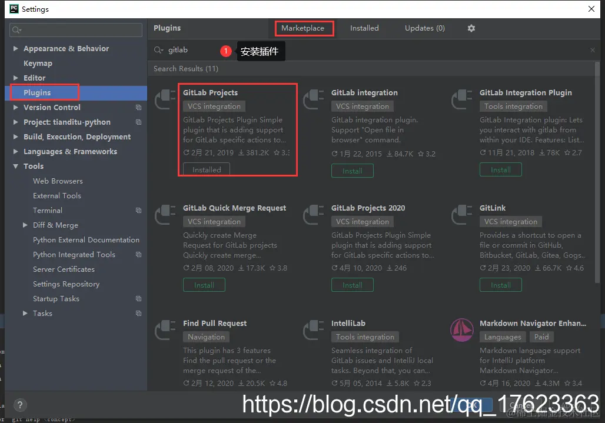Click the project-level icon beside Terminal
The height and width of the screenshot is (423, 605).
(x=138, y=210)
